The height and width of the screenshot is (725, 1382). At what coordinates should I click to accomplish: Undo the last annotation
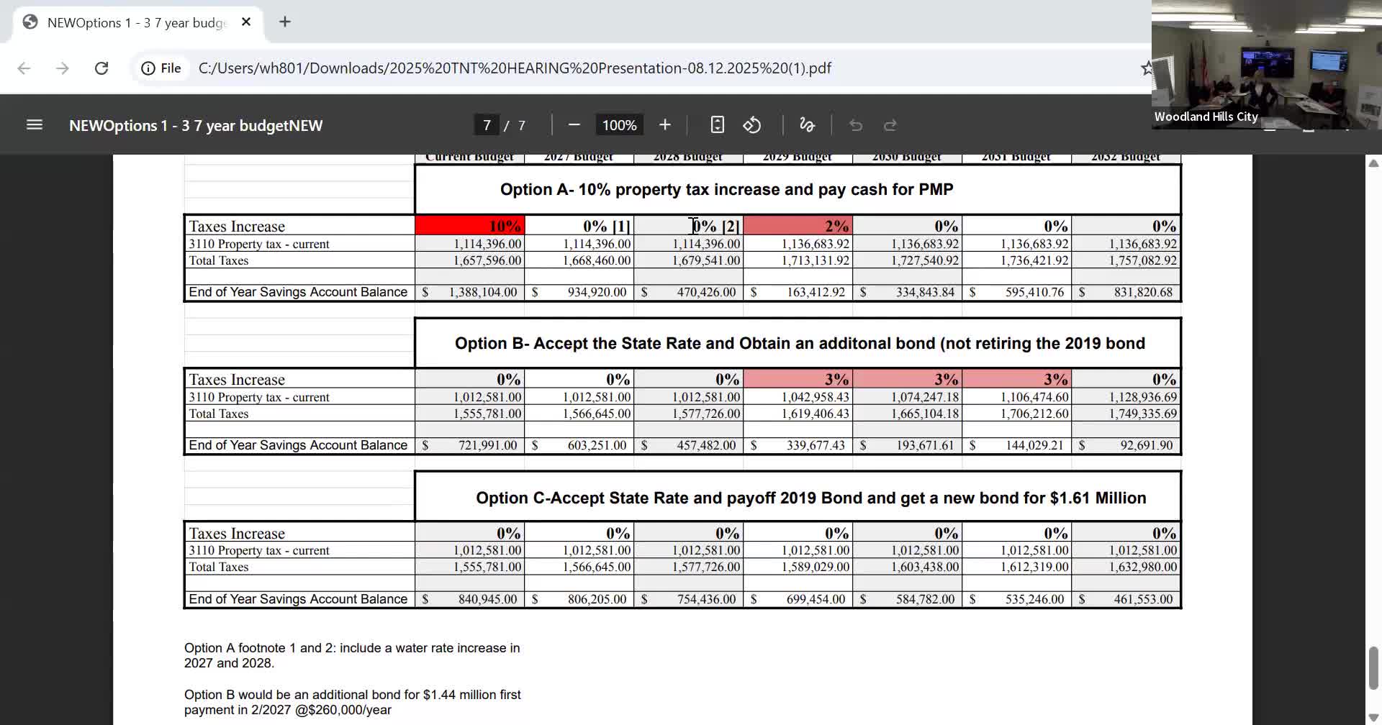[x=855, y=125]
